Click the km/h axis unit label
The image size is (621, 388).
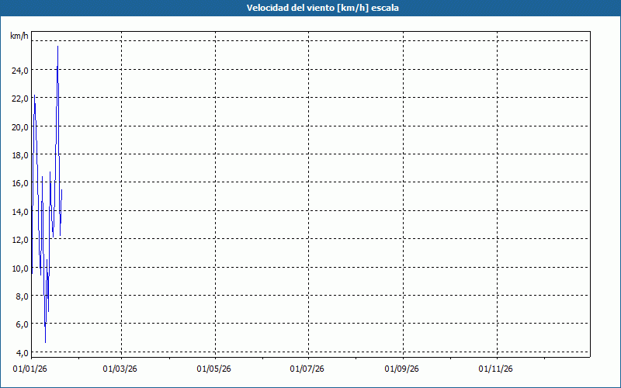coord(19,36)
